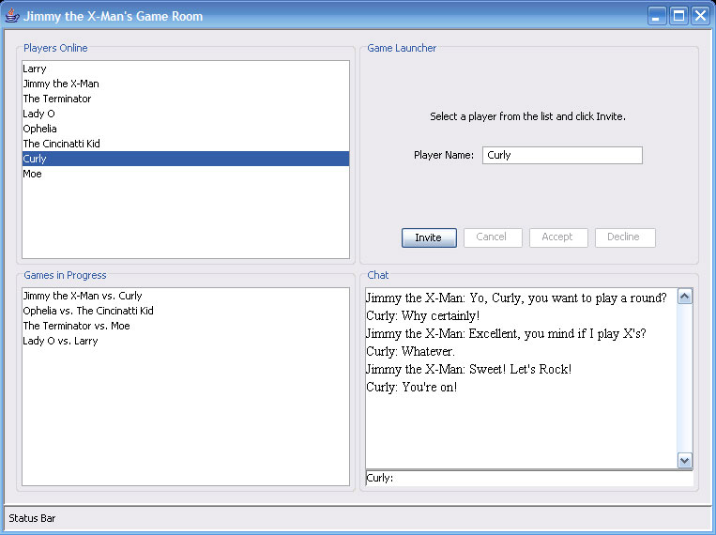716x535 pixels.
Task: Select Ophelia from the online players
Action: [40, 129]
